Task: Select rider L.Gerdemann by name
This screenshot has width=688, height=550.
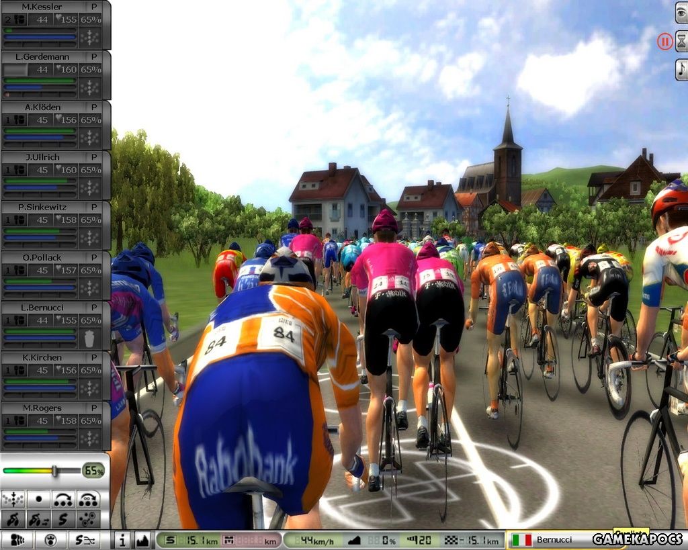Action: point(42,56)
